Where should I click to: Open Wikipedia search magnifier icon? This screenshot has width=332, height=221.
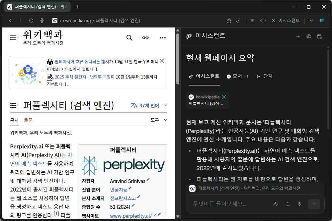coord(129,38)
